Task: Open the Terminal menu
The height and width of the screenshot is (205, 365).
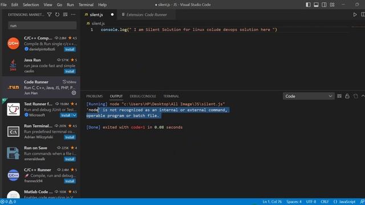Action: (x=86, y=5)
